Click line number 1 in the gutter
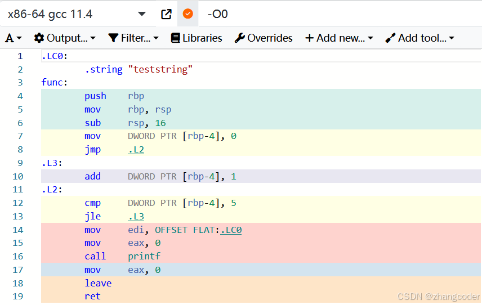 20,56
